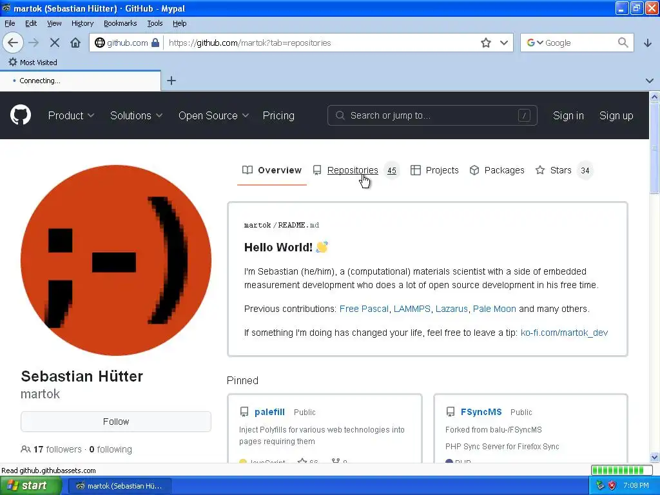Click the GitHub octocat logo
The image size is (660, 495).
pos(21,115)
